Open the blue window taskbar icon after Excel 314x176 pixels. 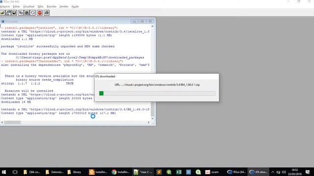click(x=188, y=172)
